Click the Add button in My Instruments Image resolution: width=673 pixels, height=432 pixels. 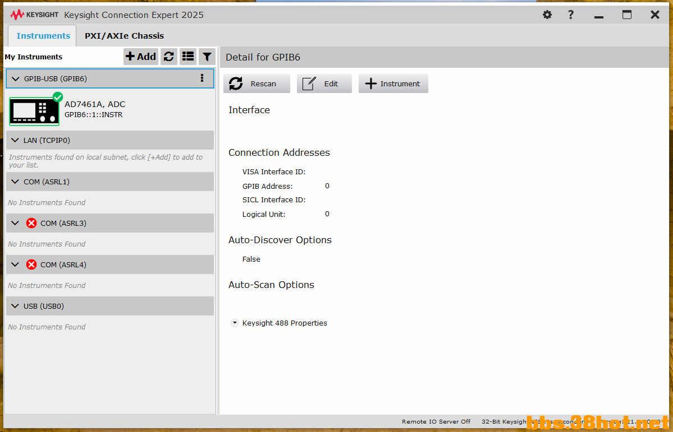pos(141,57)
